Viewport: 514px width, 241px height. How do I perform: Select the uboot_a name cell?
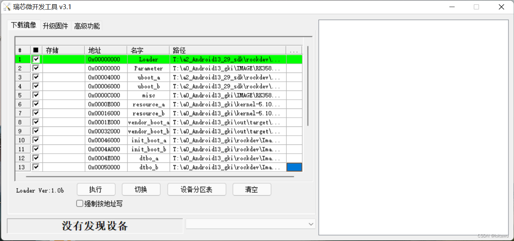coord(148,77)
